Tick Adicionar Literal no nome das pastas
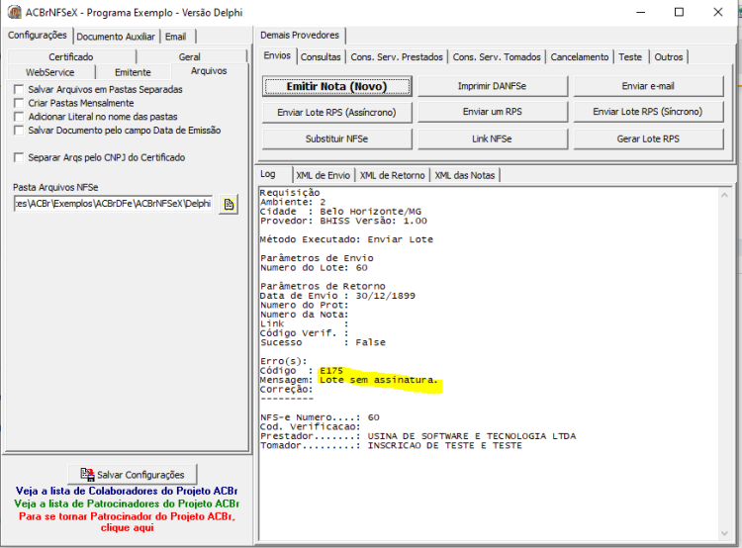This screenshot has height=548, width=742. pos(19,117)
